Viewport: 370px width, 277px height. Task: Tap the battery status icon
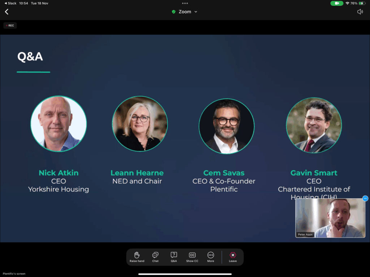362,3
